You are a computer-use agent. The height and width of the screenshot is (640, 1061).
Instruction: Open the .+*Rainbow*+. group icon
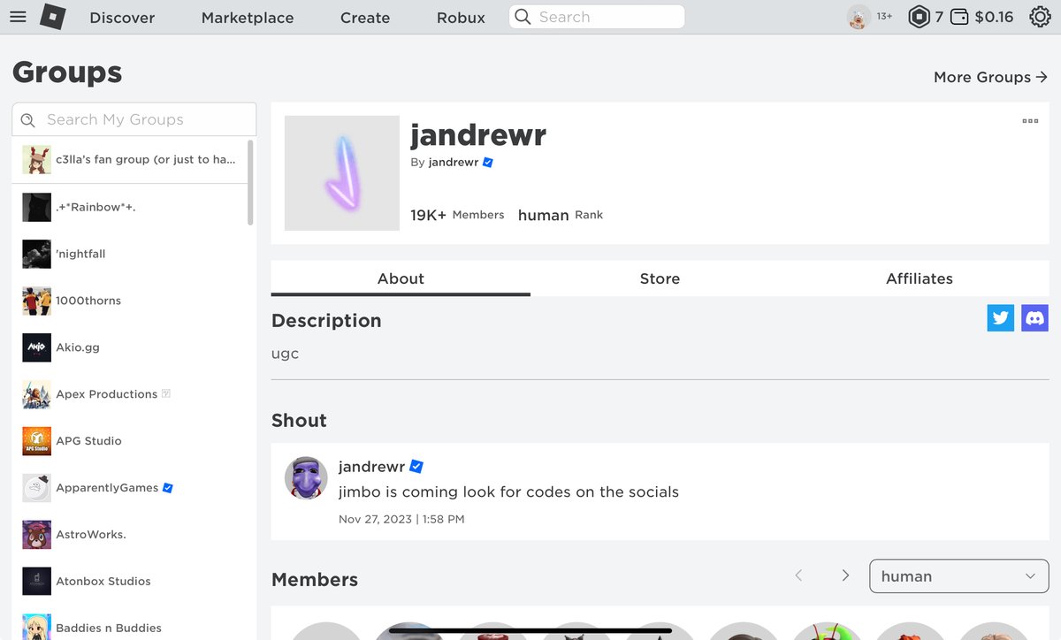(36, 207)
